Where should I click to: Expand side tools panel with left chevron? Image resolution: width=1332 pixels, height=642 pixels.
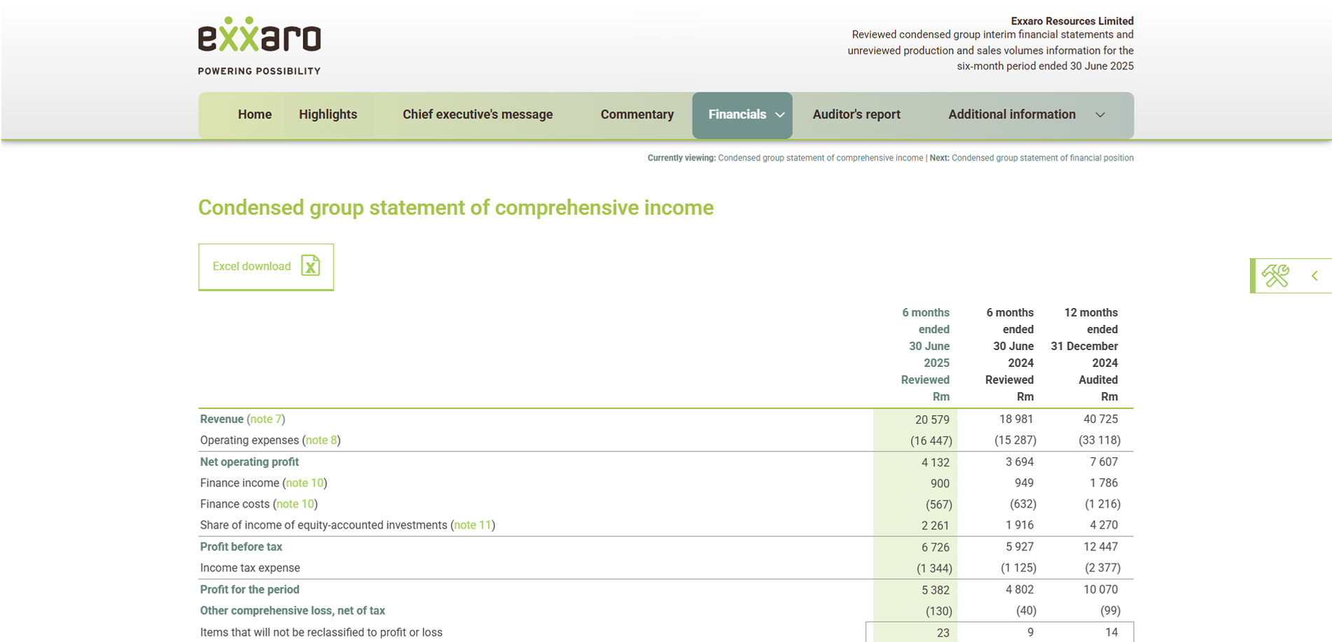tap(1314, 276)
